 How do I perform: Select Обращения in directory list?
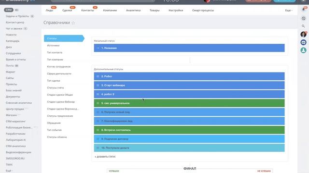(54, 123)
